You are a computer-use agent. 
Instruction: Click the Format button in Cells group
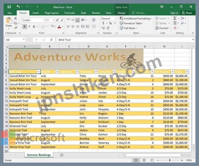coord(163,28)
